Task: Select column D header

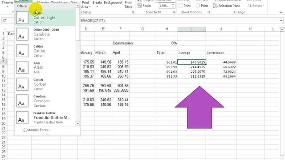Action: pyautogui.click(x=86, y=29)
